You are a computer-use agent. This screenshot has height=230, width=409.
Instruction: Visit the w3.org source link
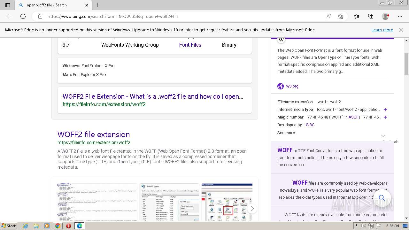(292, 86)
